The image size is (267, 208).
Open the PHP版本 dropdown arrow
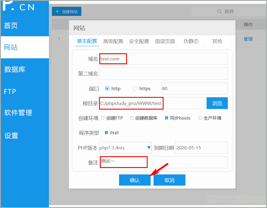(149, 148)
